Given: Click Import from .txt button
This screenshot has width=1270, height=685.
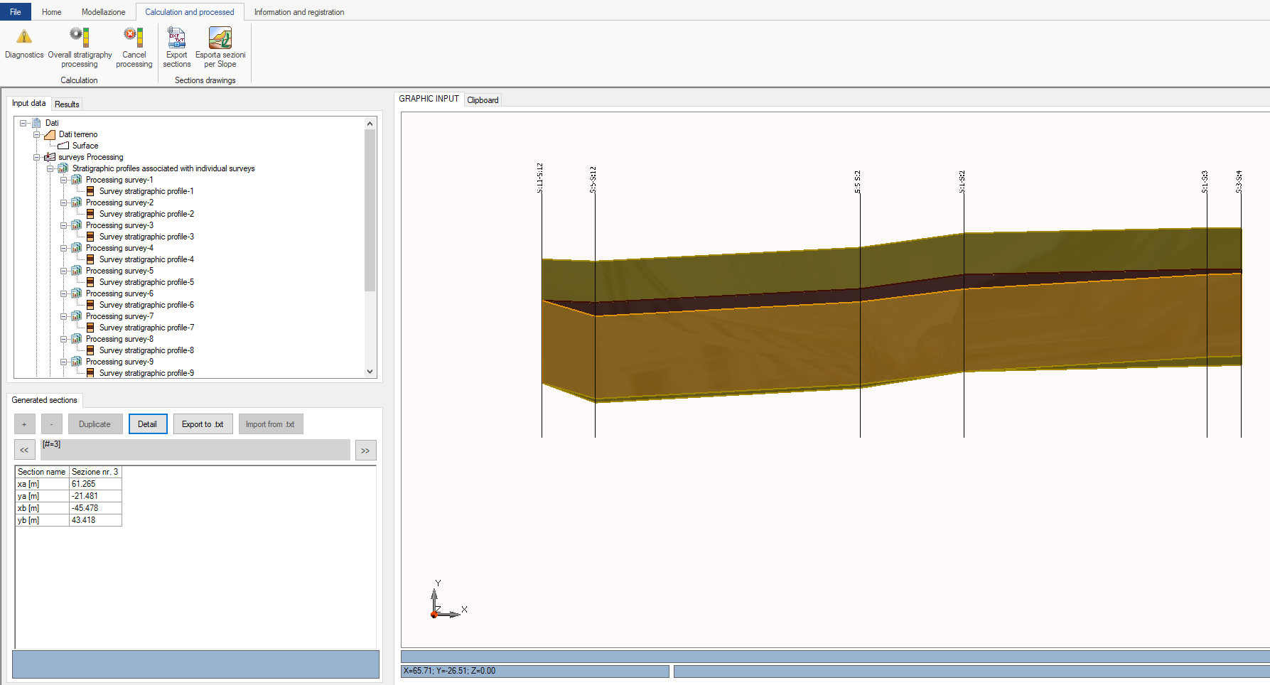Looking at the screenshot, I should [271, 424].
